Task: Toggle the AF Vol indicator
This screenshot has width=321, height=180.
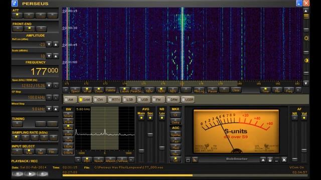Action: 304,118
